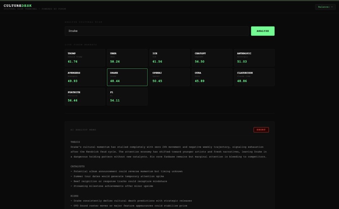Image resolution: width=339 pixels, height=209 pixels.
Task: Click the Balance indicator in header
Action: coord(325,7)
